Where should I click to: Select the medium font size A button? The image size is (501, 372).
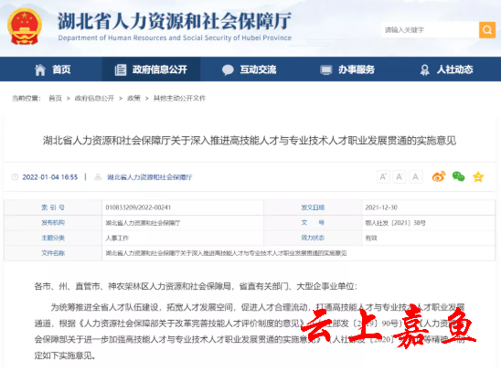coord(400,177)
